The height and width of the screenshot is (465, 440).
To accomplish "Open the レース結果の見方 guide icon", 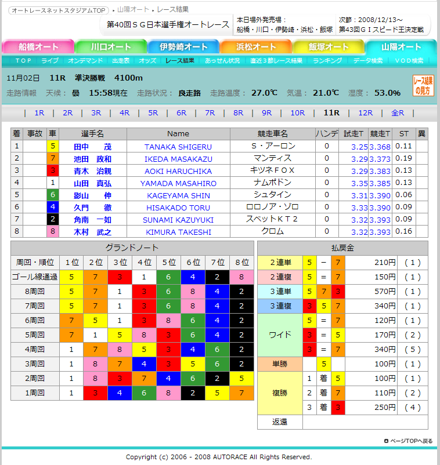I will [x=423, y=86].
